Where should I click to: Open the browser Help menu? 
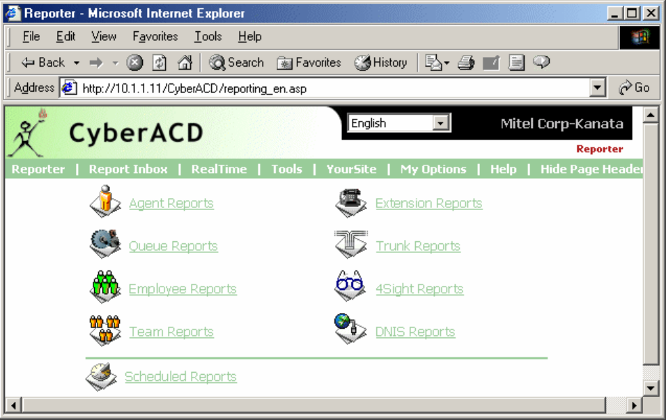tap(249, 37)
